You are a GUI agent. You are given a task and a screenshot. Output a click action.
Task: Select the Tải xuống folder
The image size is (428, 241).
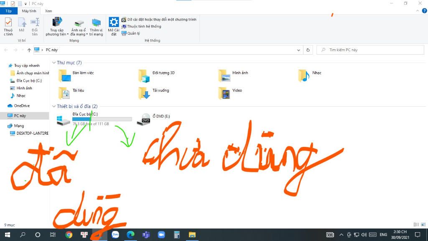tap(154, 93)
